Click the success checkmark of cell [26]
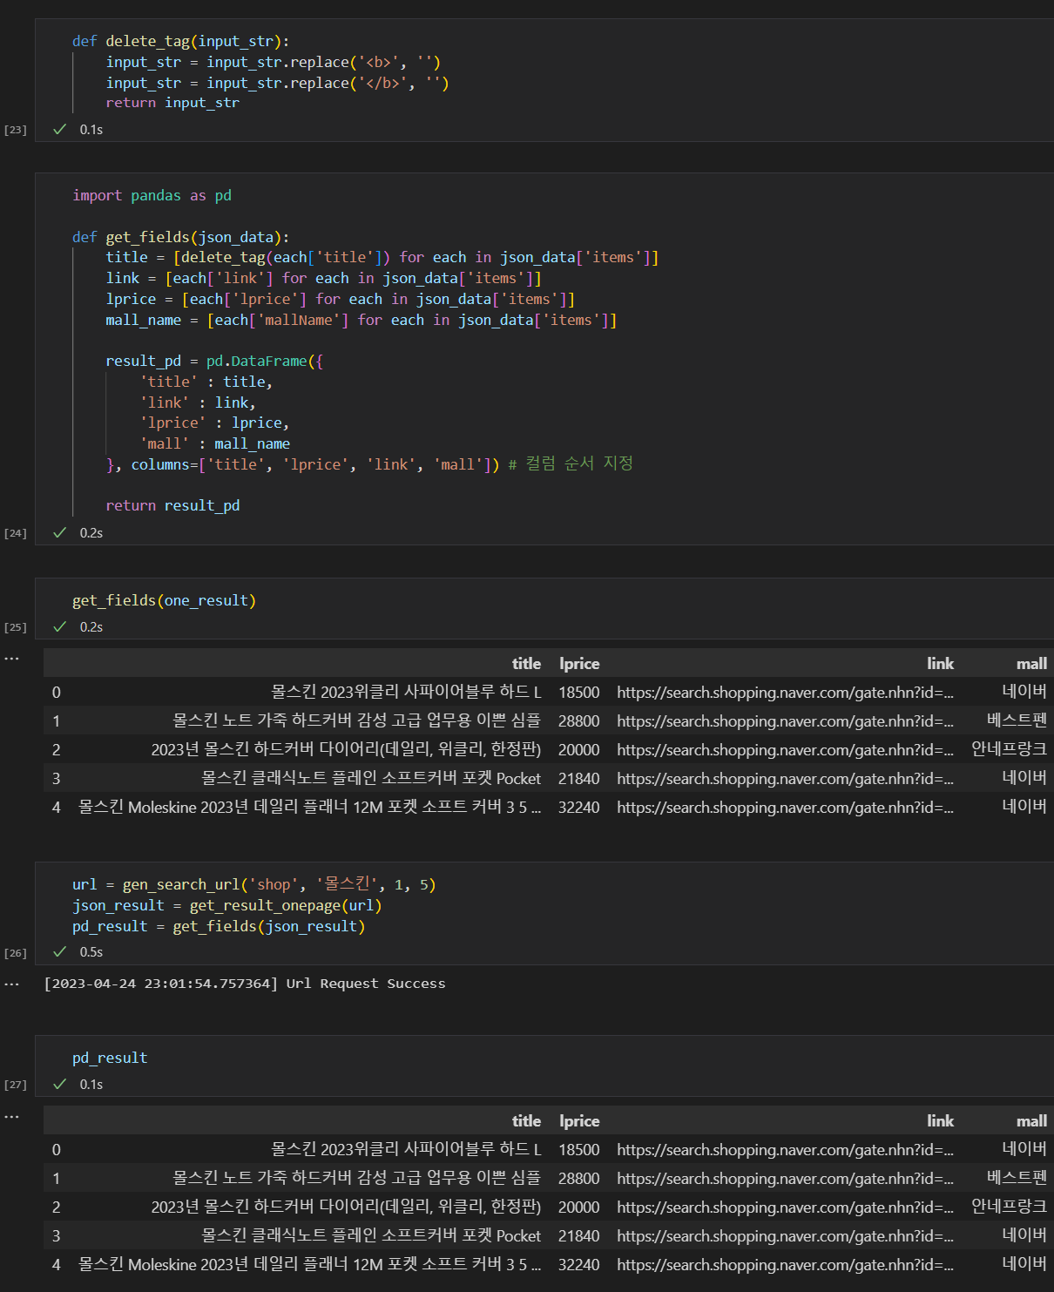1054x1292 pixels. [x=59, y=951]
